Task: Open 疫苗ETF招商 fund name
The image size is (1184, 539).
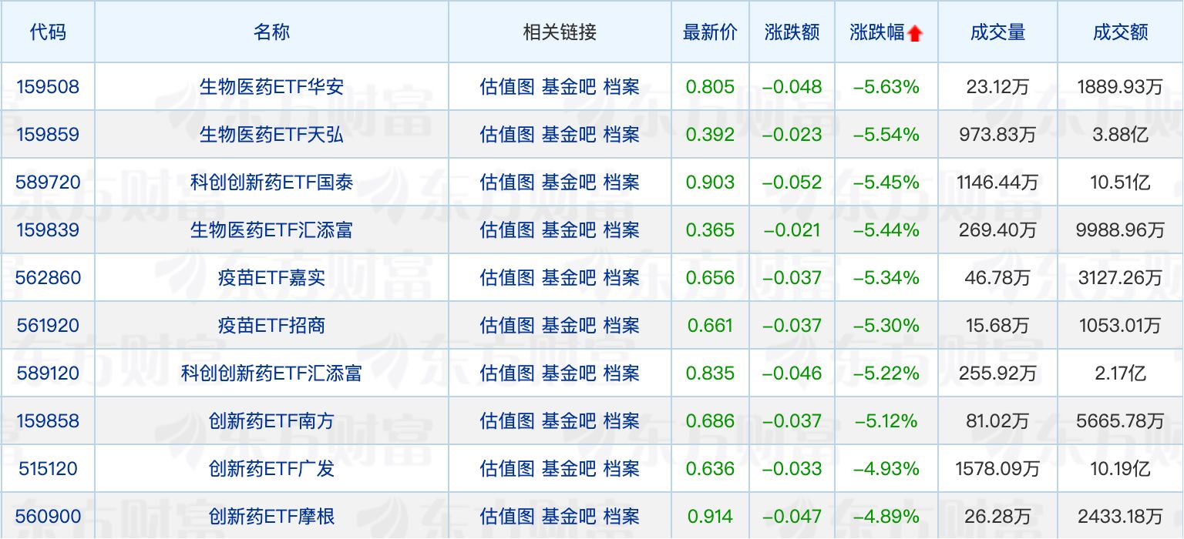Action: [x=271, y=326]
